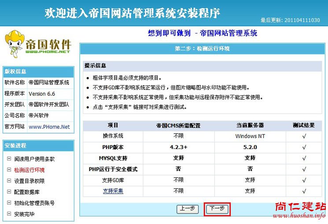Select the 检测运行环境 step in install progress

pos(29,170)
